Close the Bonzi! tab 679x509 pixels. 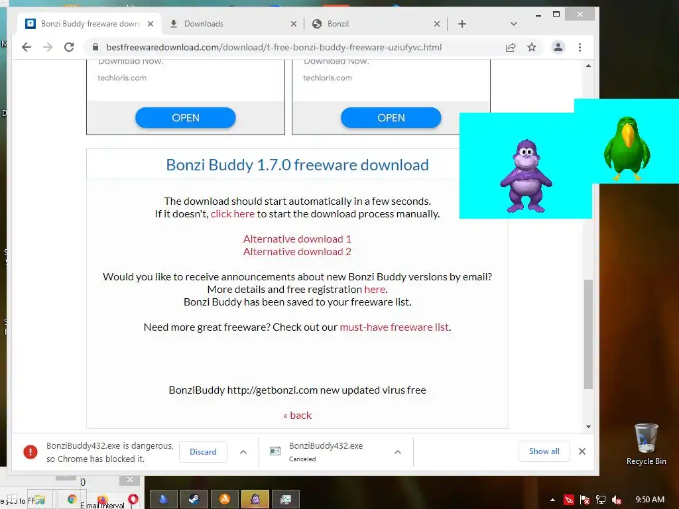click(437, 24)
